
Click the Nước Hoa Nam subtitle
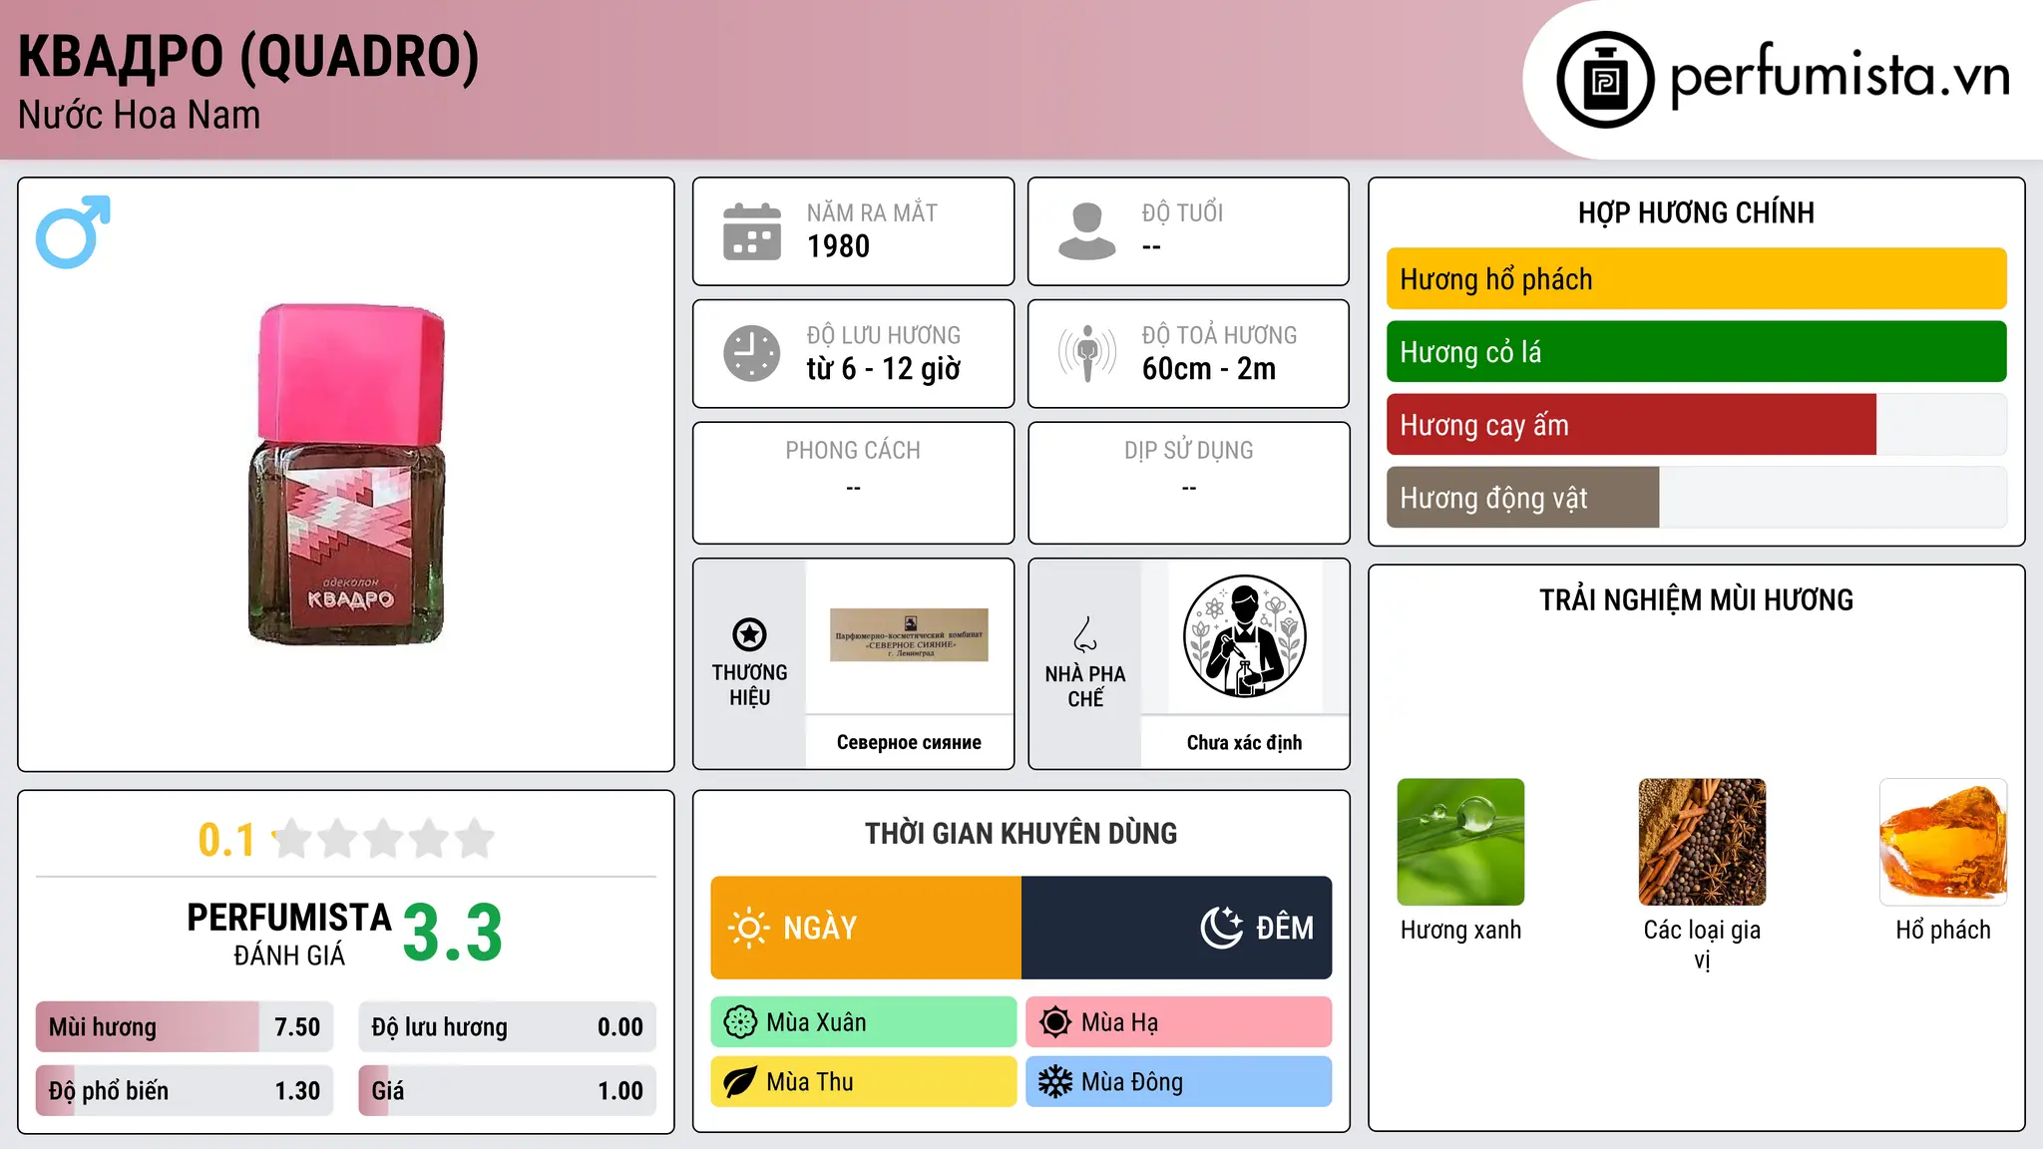pyautogui.click(x=139, y=116)
